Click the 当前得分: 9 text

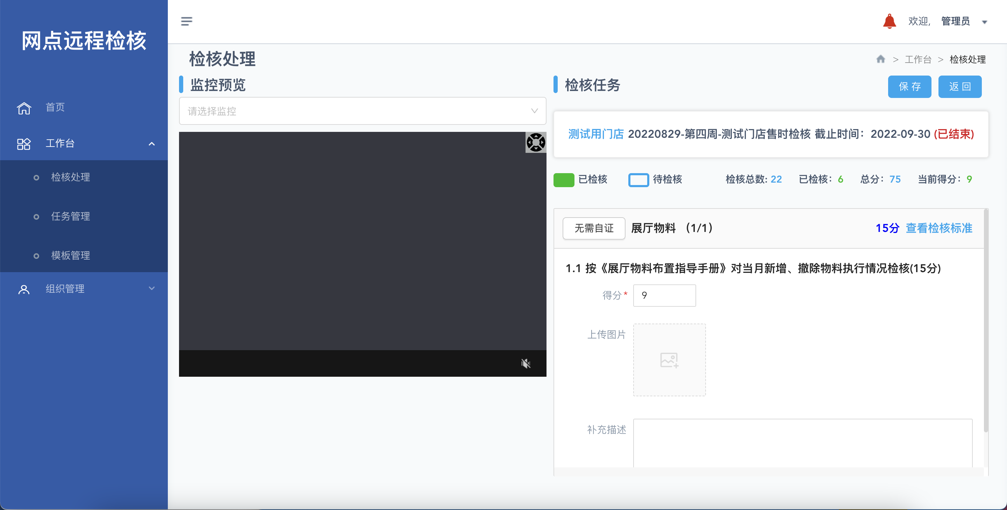944,179
